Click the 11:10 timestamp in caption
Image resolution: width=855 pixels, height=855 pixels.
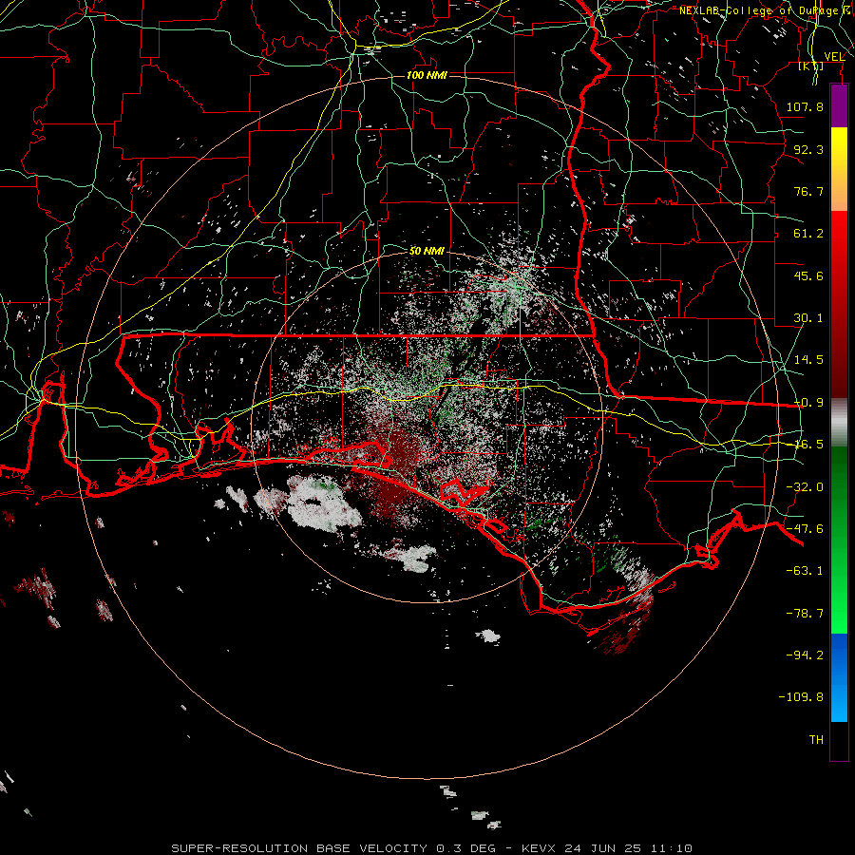pos(671,848)
